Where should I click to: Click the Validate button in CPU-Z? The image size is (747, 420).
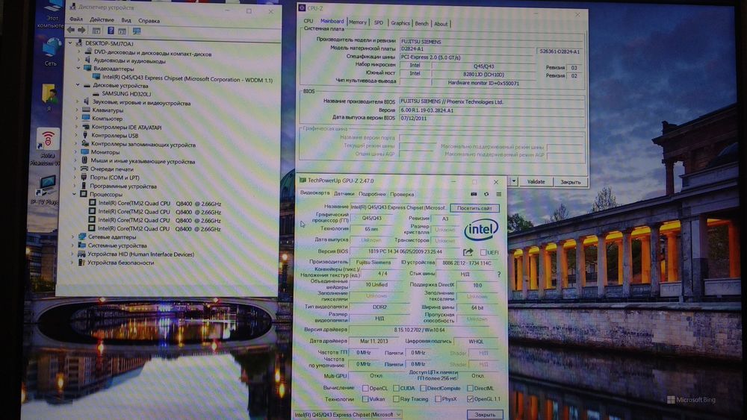click(x=536, y=182)
